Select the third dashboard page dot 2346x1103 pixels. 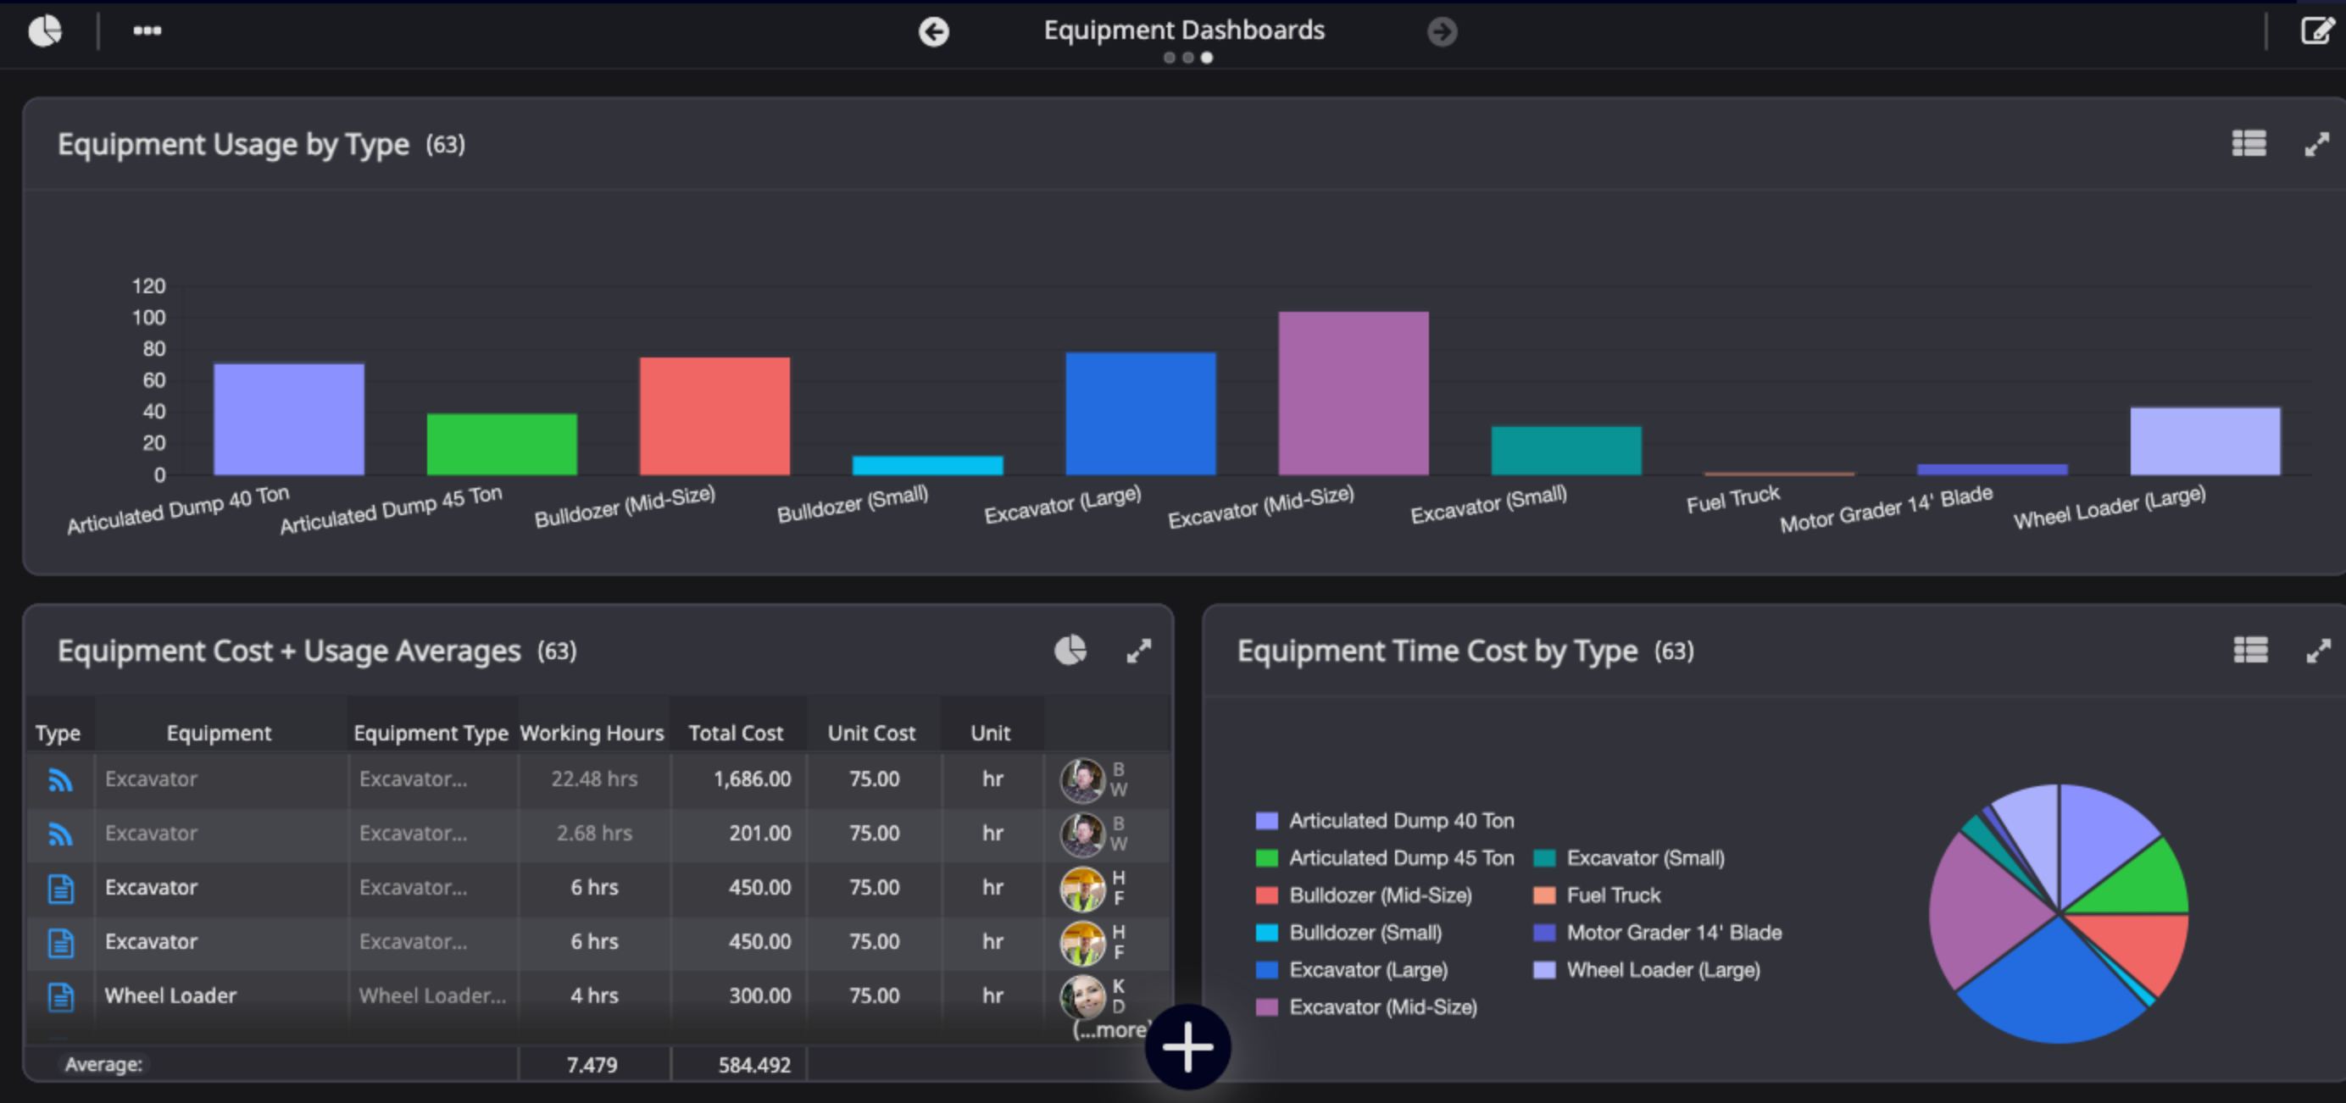1207,58
